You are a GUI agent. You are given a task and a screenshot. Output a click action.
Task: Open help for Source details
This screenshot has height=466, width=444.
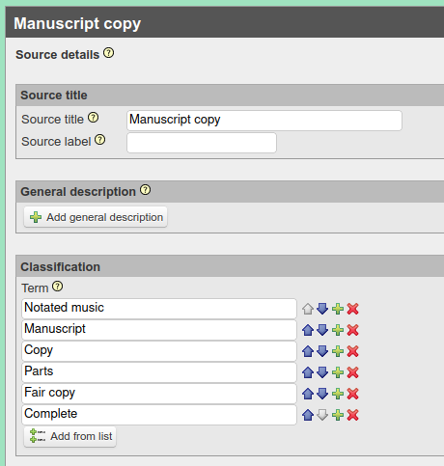109,53
